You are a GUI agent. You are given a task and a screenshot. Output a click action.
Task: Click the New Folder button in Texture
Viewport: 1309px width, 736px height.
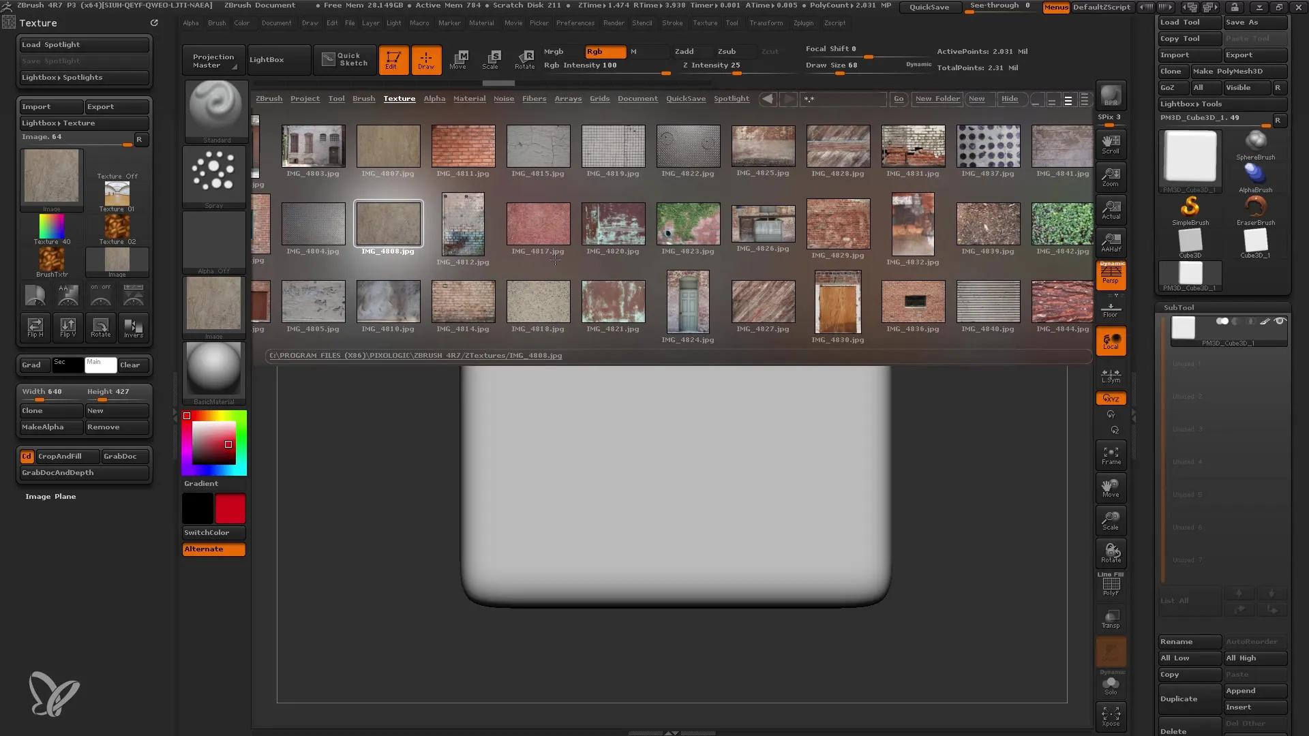937,98
